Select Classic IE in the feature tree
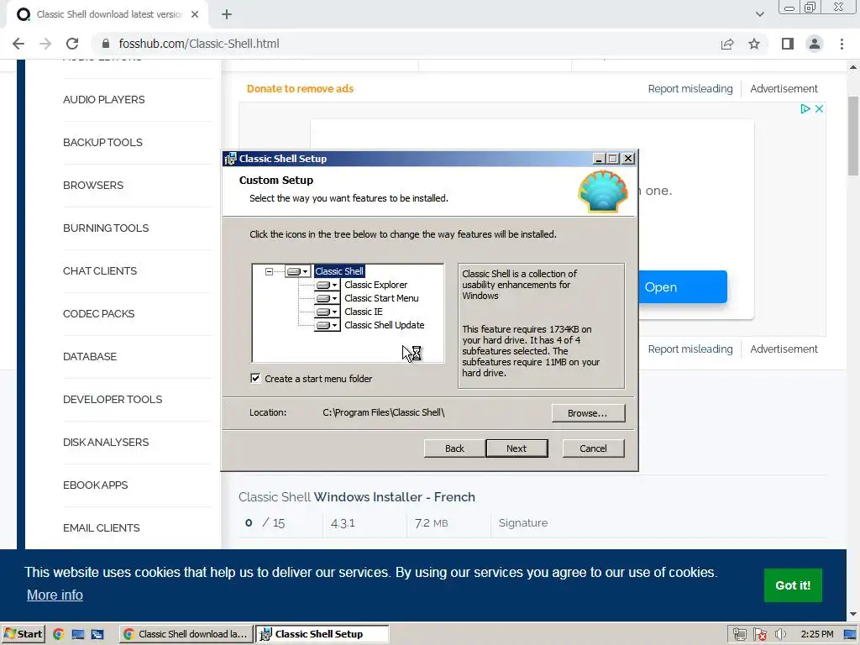This screenshot has height=645, width=860. (363, 312)
